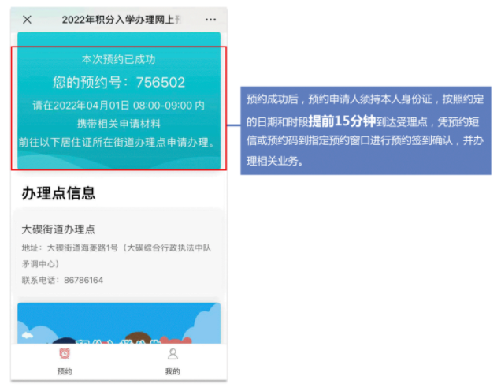
Task: Close the mini program with the X icon
Action: tap(27, 20)
